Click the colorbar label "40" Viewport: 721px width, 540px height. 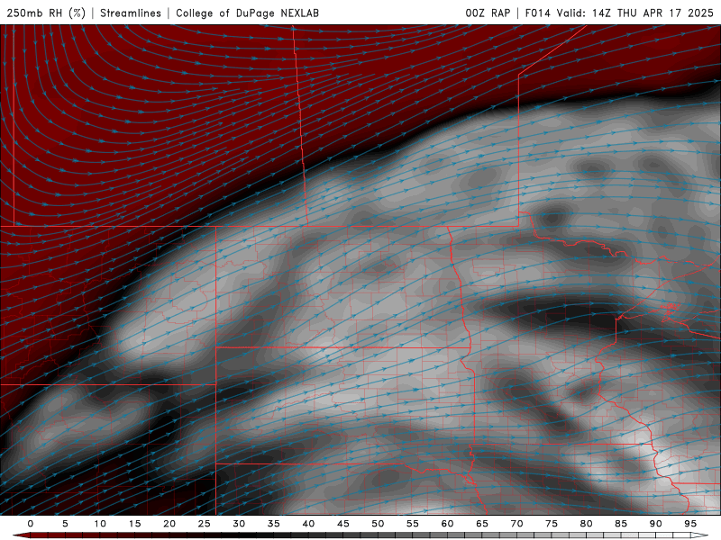pos(308,524)
